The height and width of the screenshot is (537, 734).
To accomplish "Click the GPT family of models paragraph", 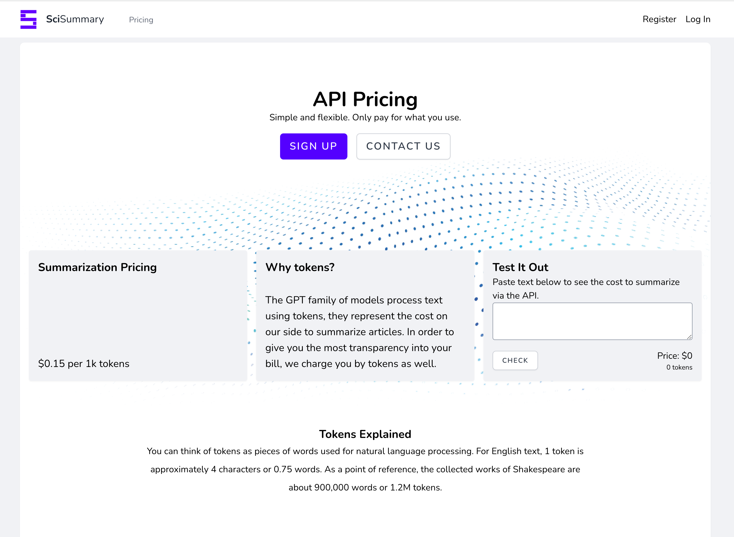I will [x=360, y=332].
